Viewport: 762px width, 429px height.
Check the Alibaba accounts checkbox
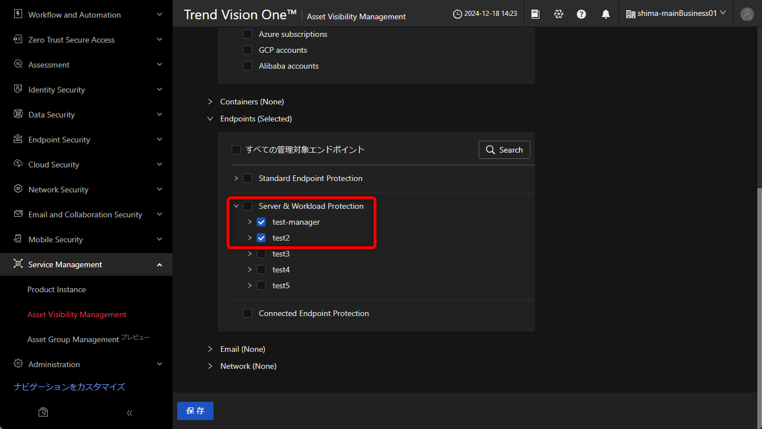point(248,66)
